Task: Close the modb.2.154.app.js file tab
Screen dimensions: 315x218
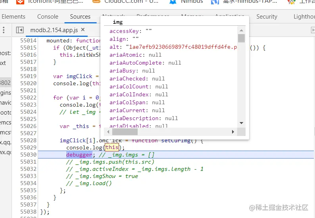Action: [83, 30]
